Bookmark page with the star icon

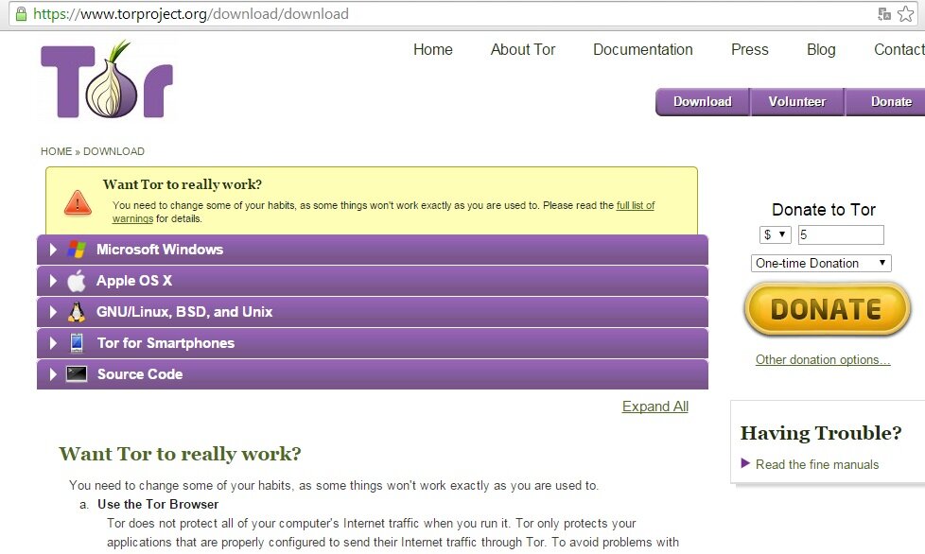click(905, 13)
